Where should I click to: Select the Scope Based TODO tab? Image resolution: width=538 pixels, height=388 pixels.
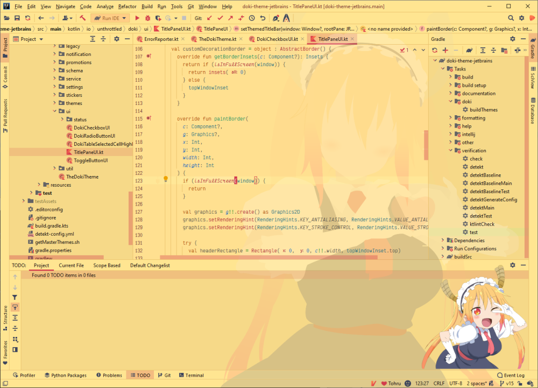(107, 265)
